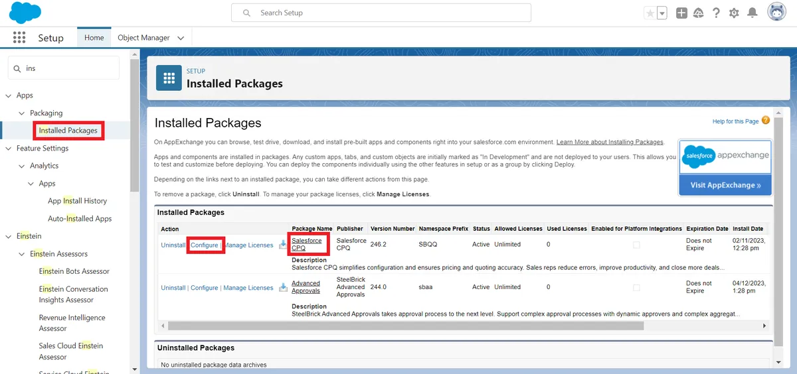Screen dimensions: 797x374
Task: Toggle Platform Integrations checkbox for Advanced Approvals
Action: (636, 288)
